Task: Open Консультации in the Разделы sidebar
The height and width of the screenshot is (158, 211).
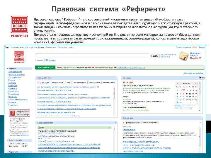Action: pyautogui.click(x=13, y=94)
